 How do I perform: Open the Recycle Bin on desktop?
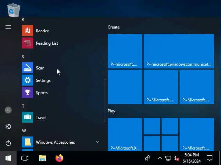[13, 10]
